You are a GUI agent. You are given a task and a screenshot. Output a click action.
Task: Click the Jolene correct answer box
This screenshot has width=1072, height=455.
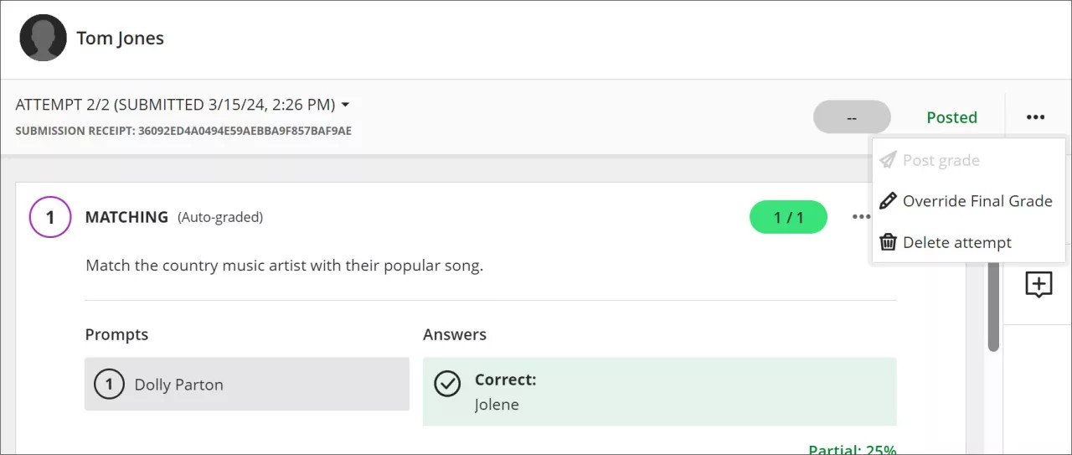click(x=659, y=392)
